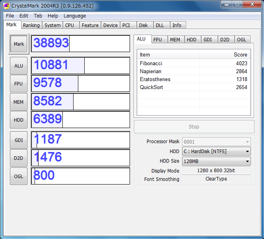Click the HDD score bar 6389
The height and width of the screenshot is (239, 264).
click(81, 120)
